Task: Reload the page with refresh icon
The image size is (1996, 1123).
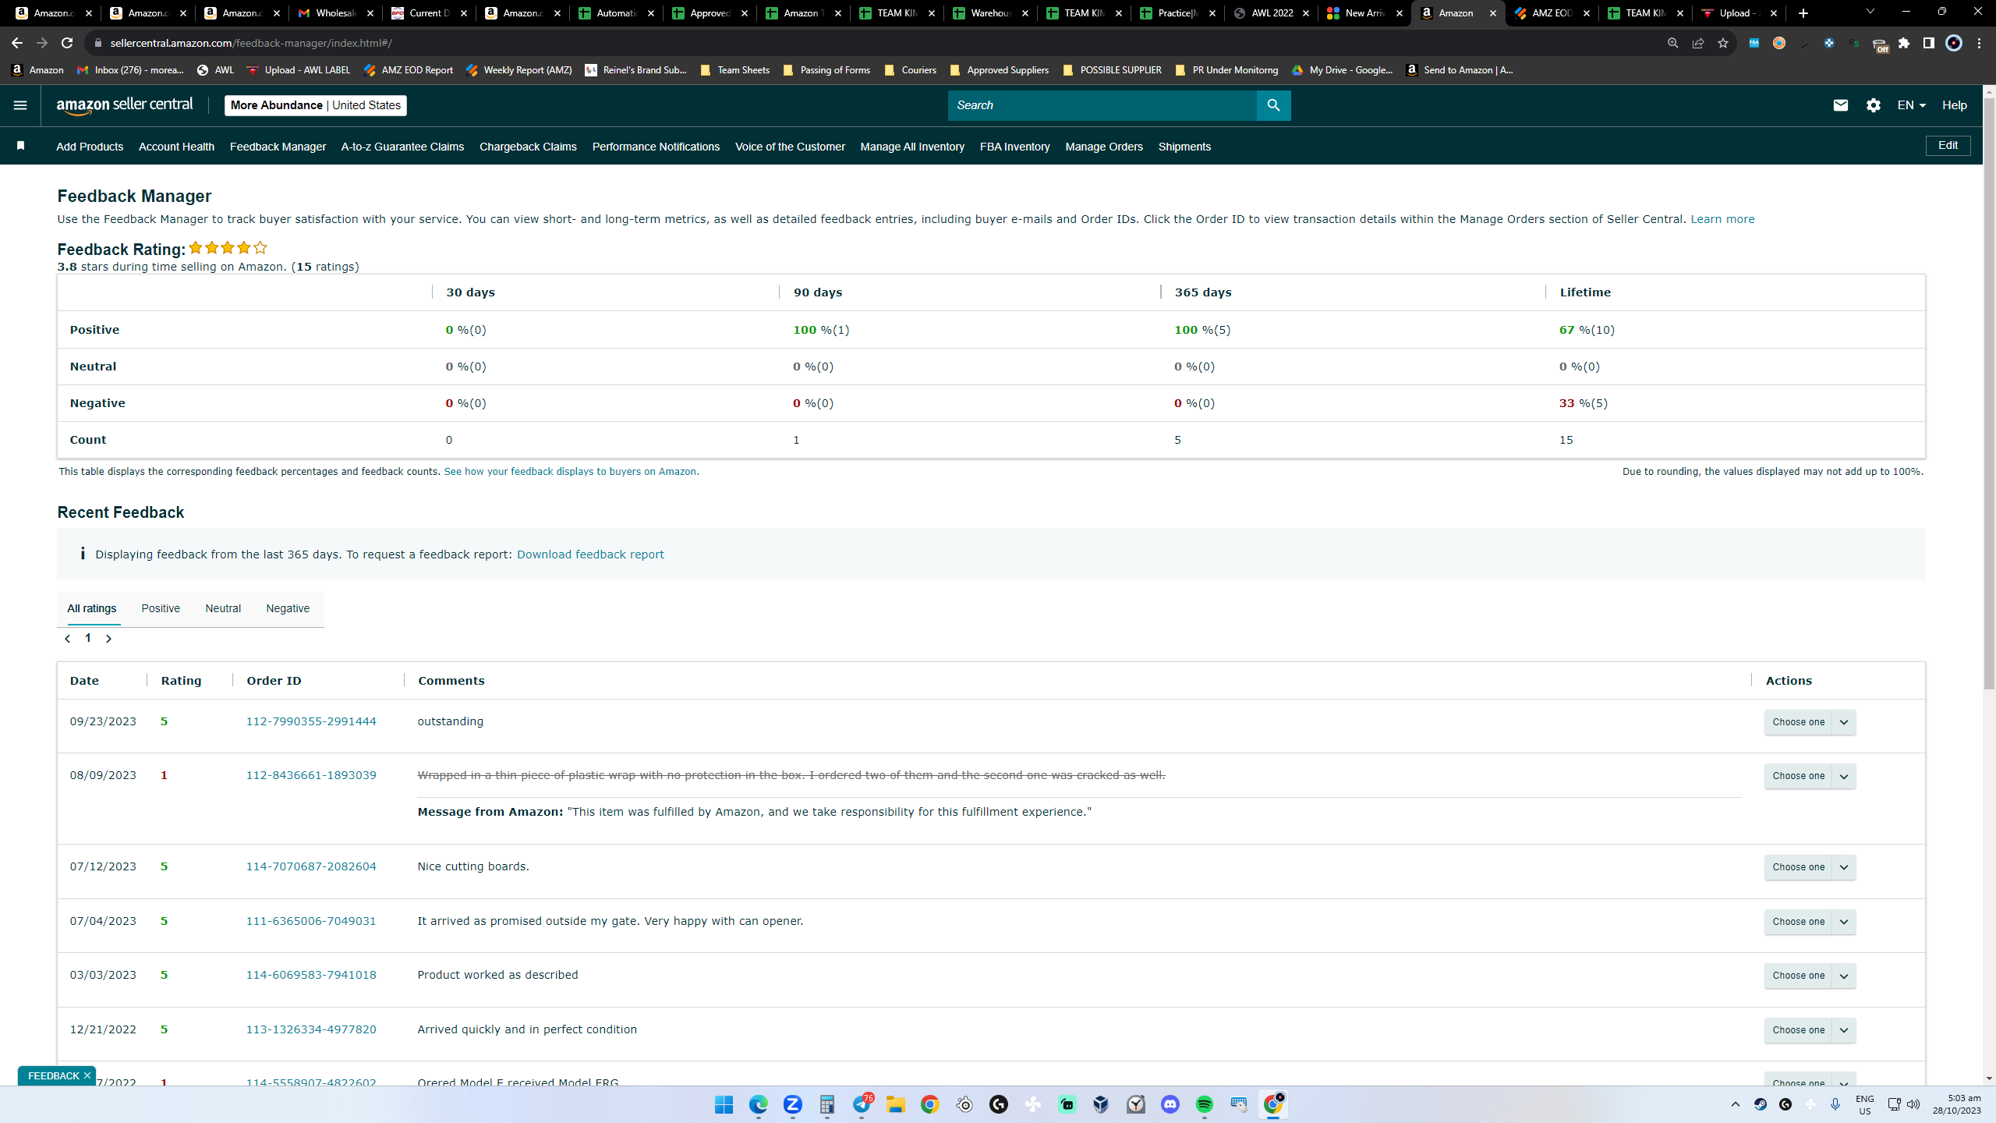Action: [x=67, y=43]
